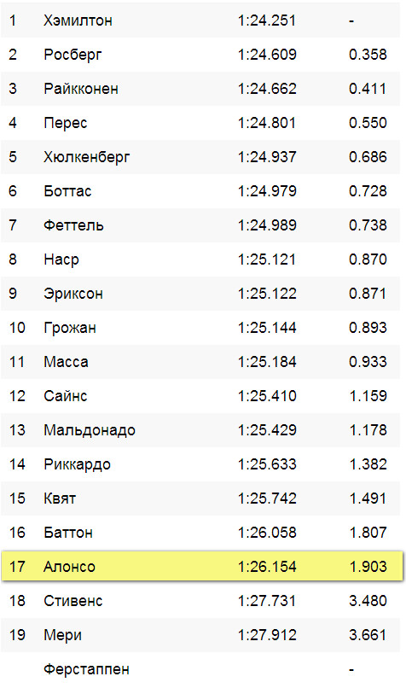The image size is (406, 688).
Task: Click driver name Мальдонадо
Action: click(90, 430)
